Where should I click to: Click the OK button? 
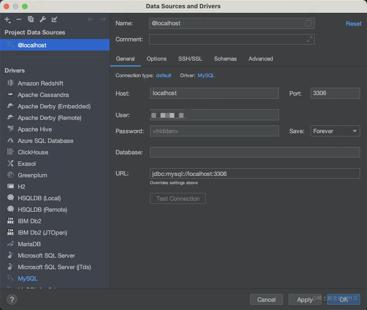(x=343, y=300)
